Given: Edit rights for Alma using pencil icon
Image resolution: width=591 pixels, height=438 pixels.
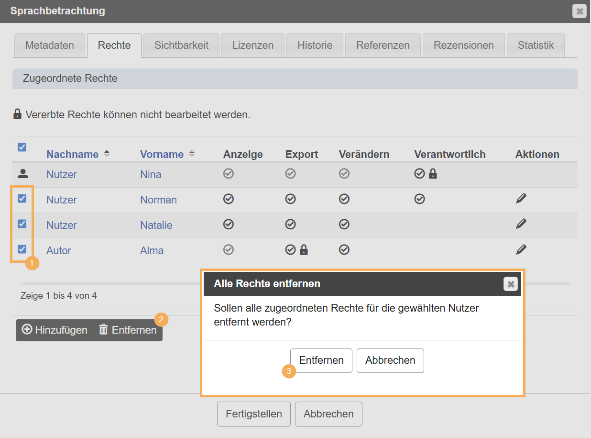Looking at the screenshot, I should pos(521,249).
